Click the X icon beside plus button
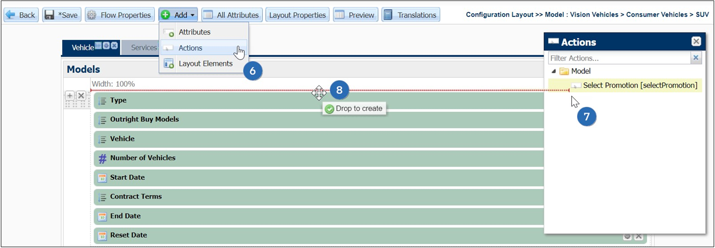The width and height of the screenshot is (715, 248). coord(81,96)
